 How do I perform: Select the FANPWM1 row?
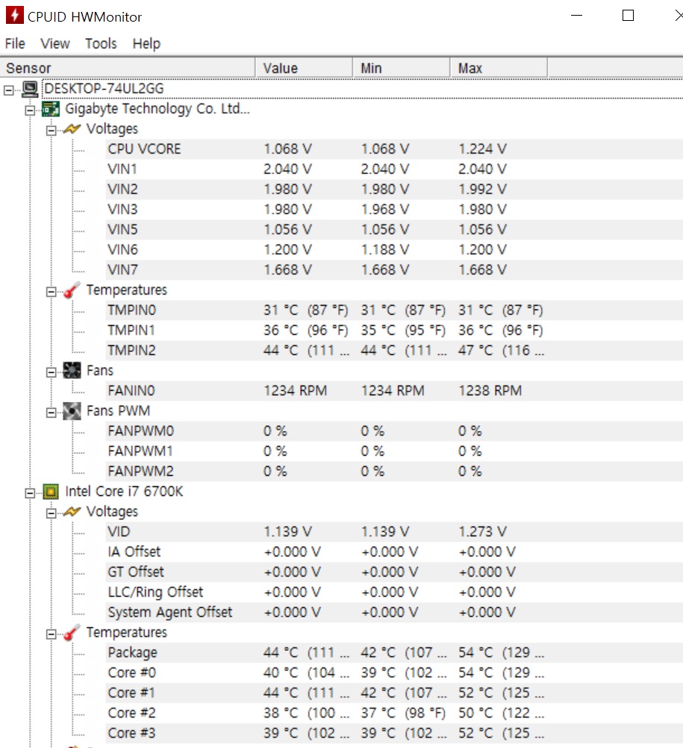pos(394,451)
